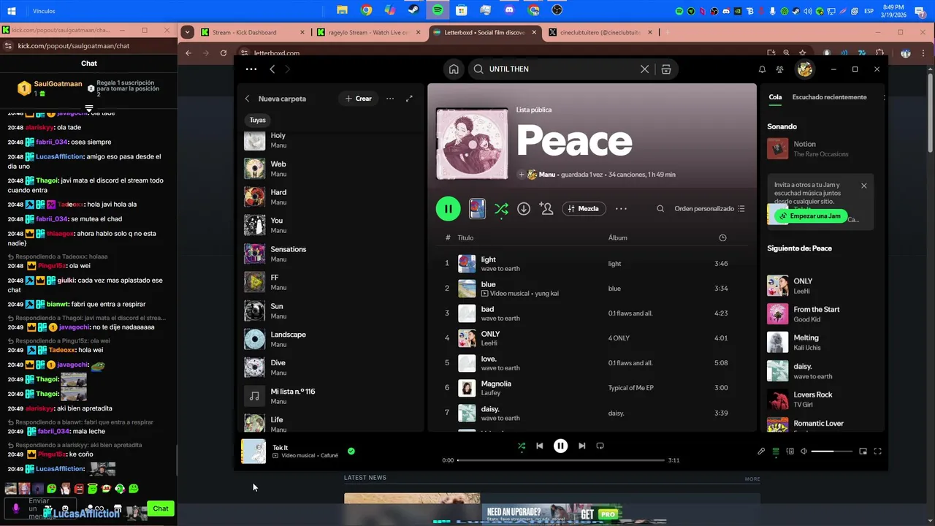This screenshot has width=935, height=526.
Task: Open the Browse icon beside the search bar
Action: [x=666, y=69]
